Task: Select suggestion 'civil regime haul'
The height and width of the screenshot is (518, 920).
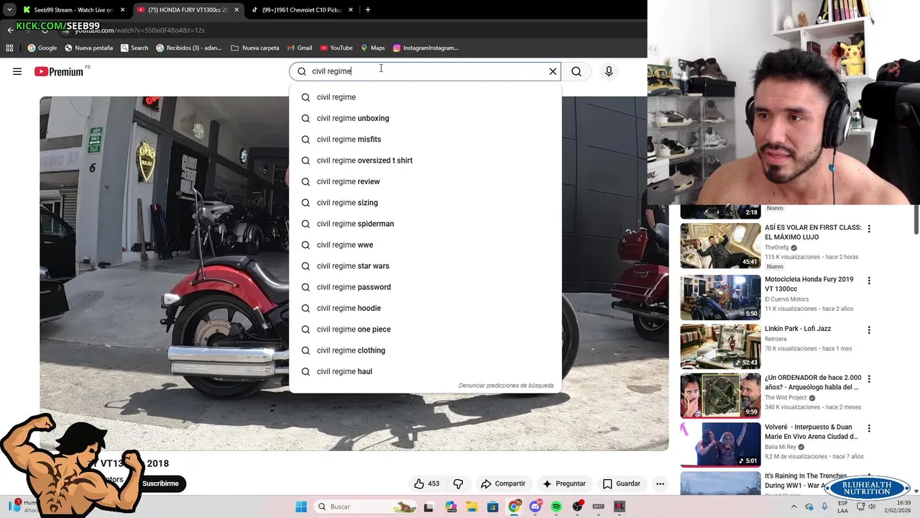Action: [425, 371]
